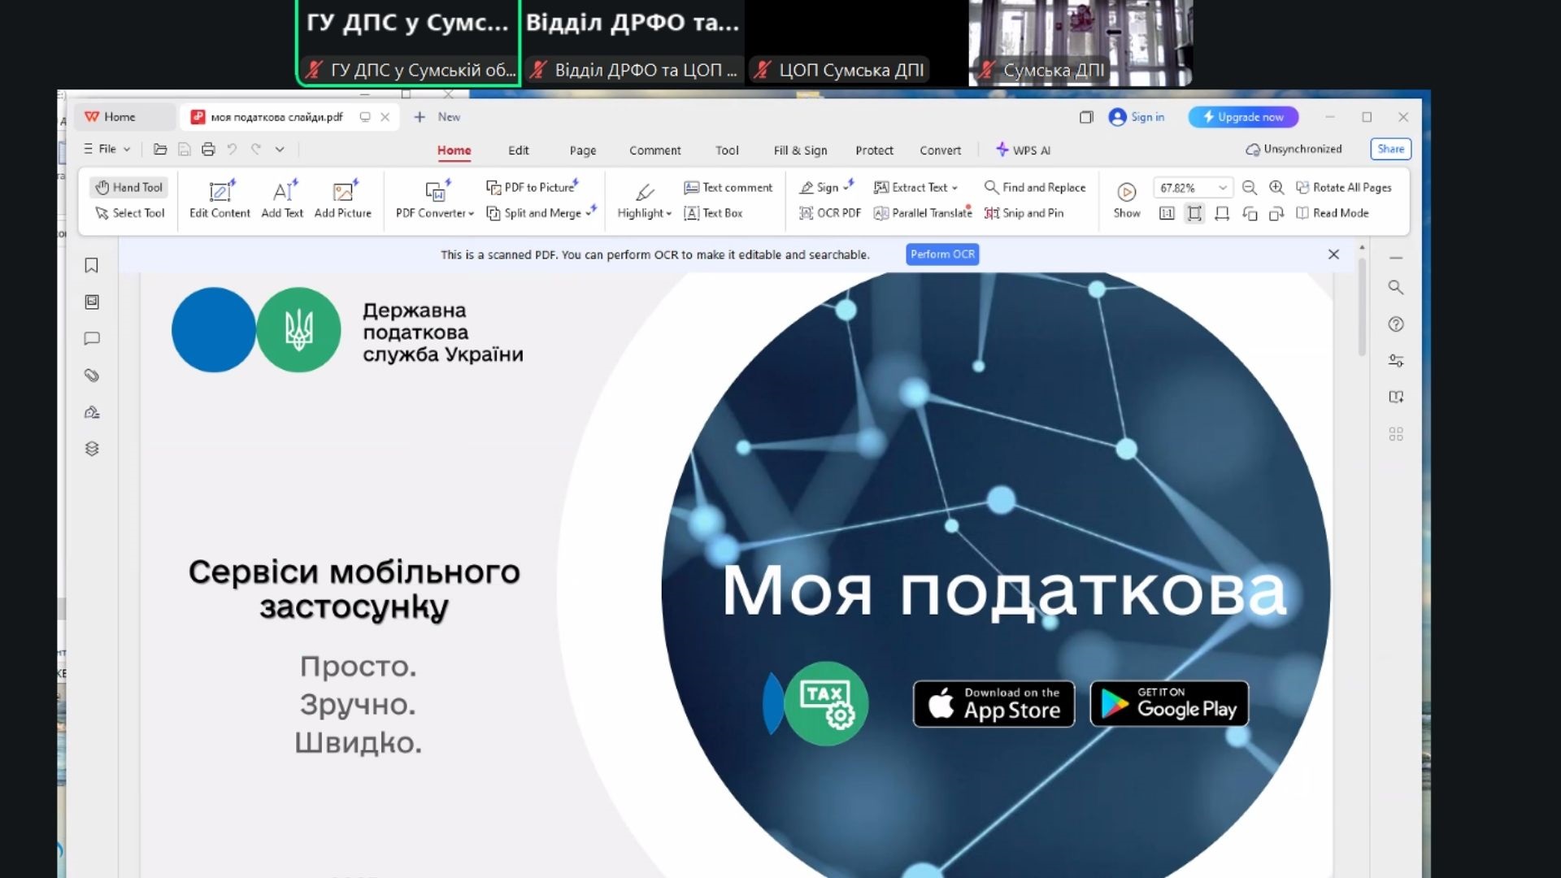Open the Protect ribbon tab
The image size is (1561, 878).
874,150
